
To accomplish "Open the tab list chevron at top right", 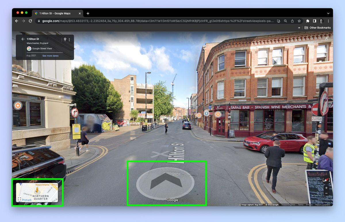I will click(x=328, y=13).
